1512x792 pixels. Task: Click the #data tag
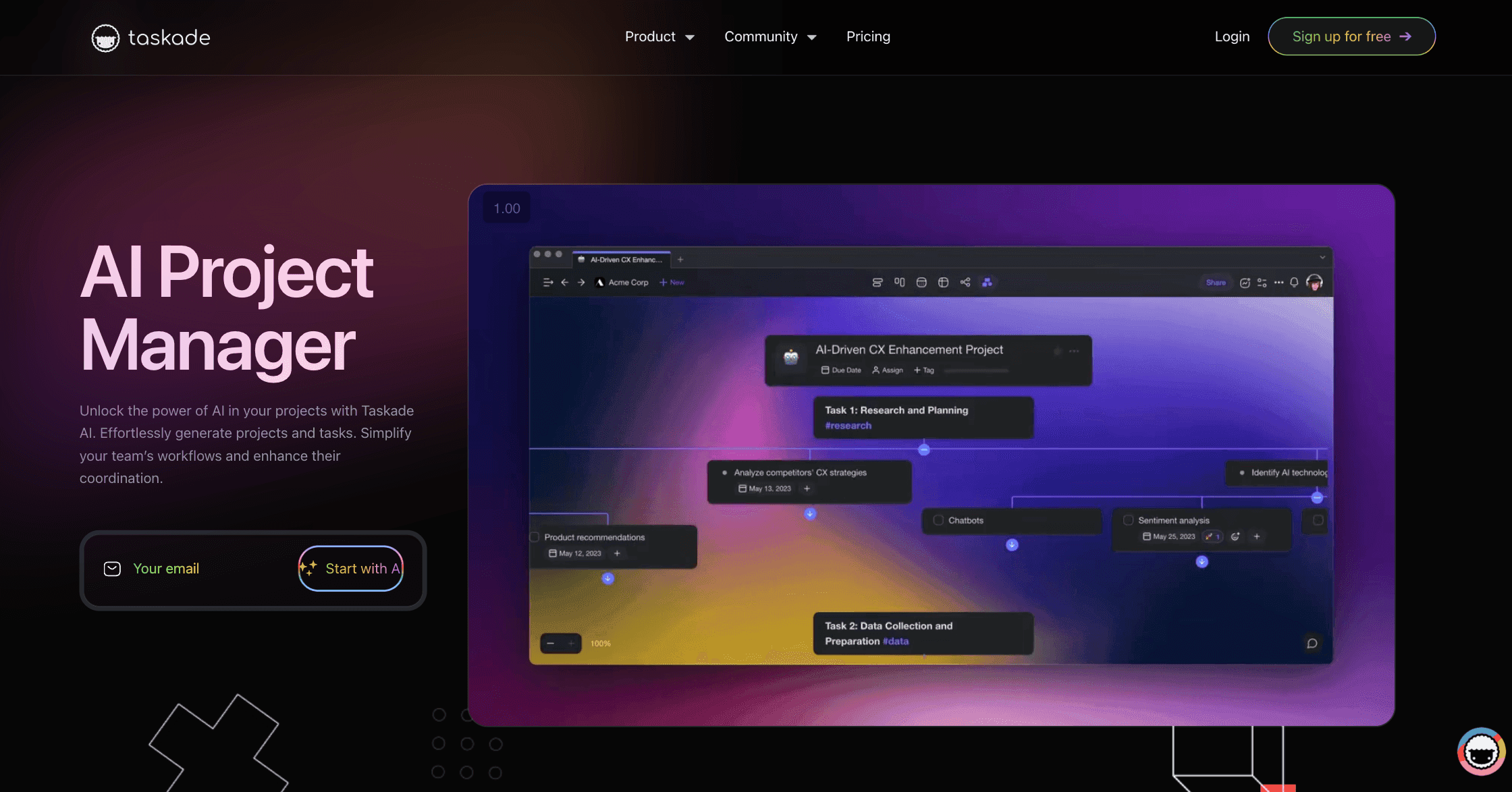pyautogui.click(x=896, y=642)
